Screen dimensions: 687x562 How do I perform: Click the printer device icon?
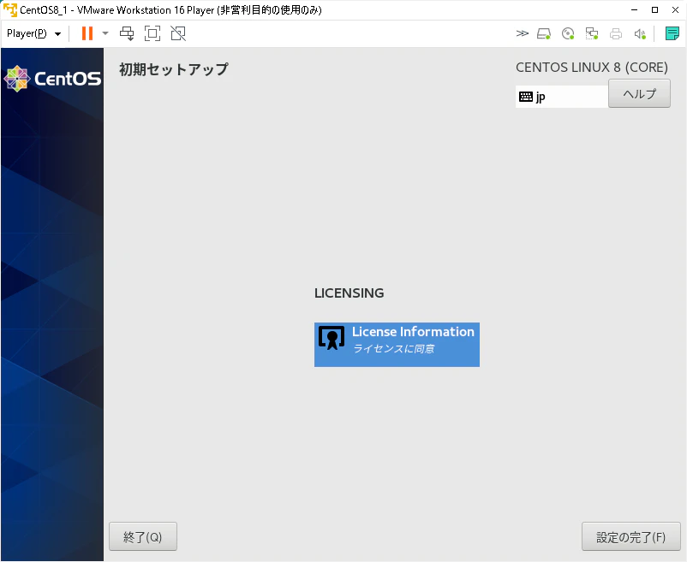pos(616,33)
